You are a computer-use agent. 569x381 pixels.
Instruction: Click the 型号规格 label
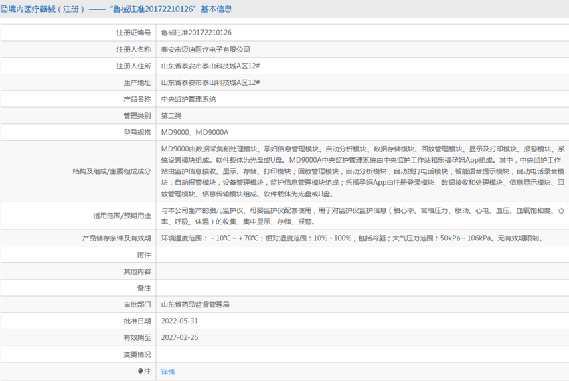[137, 133]
